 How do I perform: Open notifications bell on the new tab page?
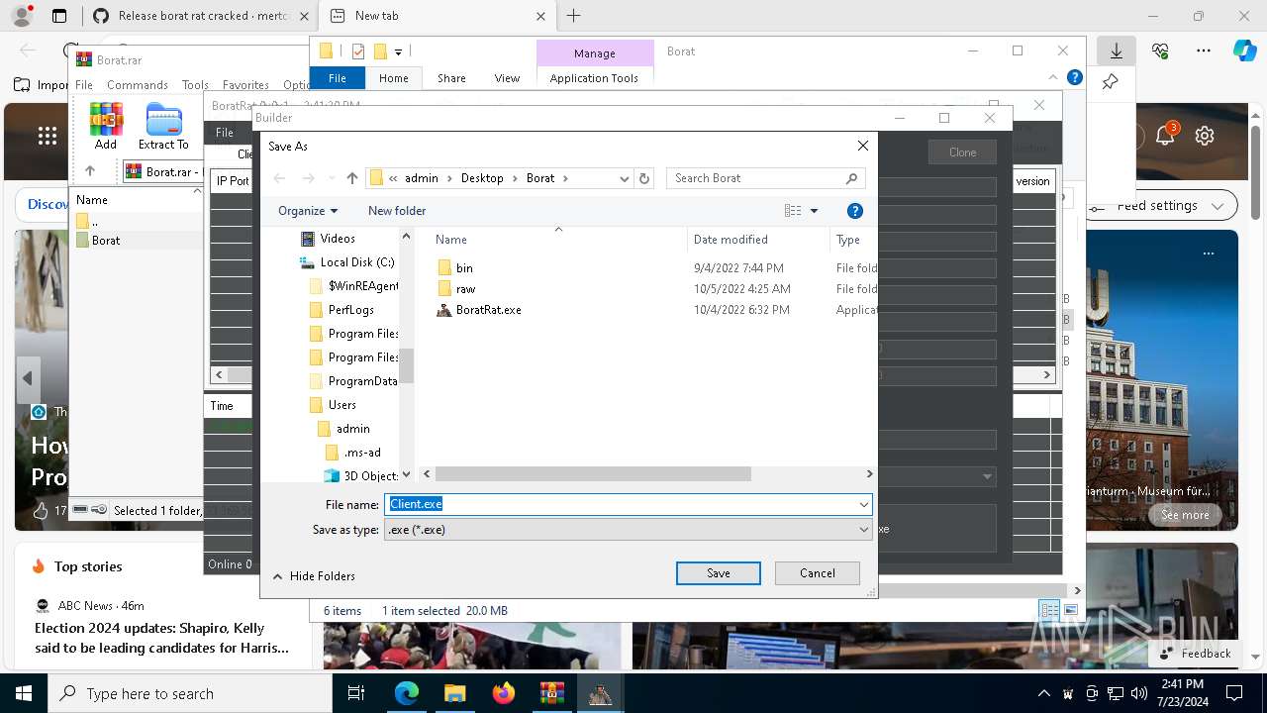click(x=1165, y=136)
